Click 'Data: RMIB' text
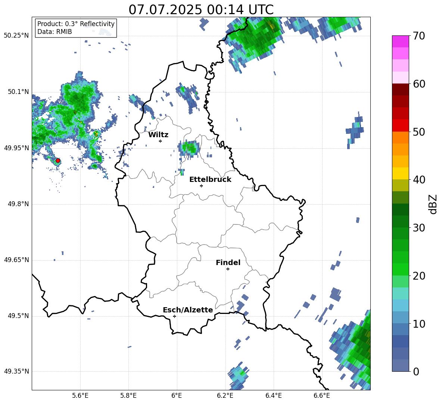This screenshot has width=442, height=403. point(55,32)
